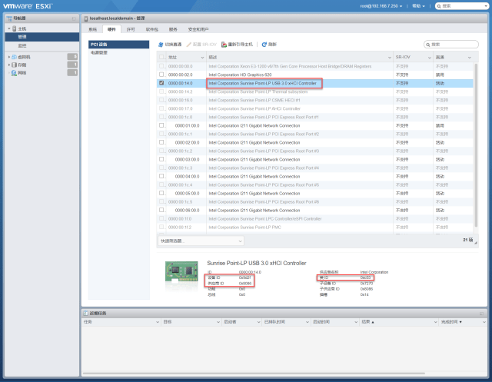Open the root user account dropdown
Viewport: 492px width, 382px height.
pyautogui.click(x=381, y=6)
